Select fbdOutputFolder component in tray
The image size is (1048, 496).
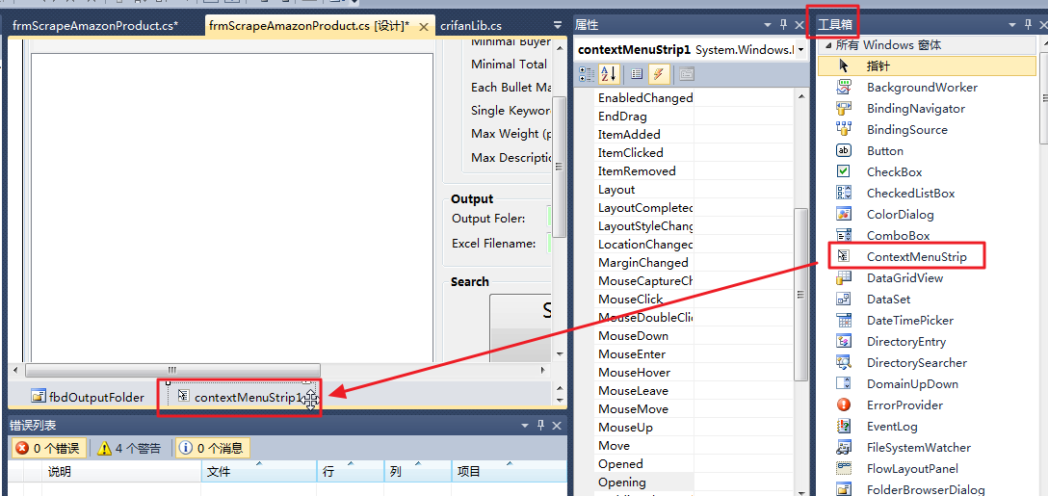click(88, 397)
